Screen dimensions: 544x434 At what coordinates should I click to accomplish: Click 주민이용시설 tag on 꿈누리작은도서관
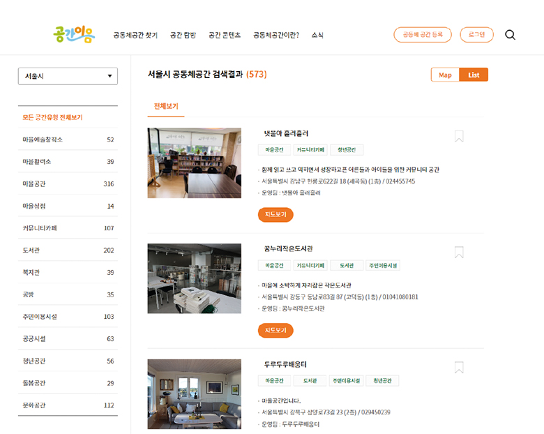coord(383,266)
